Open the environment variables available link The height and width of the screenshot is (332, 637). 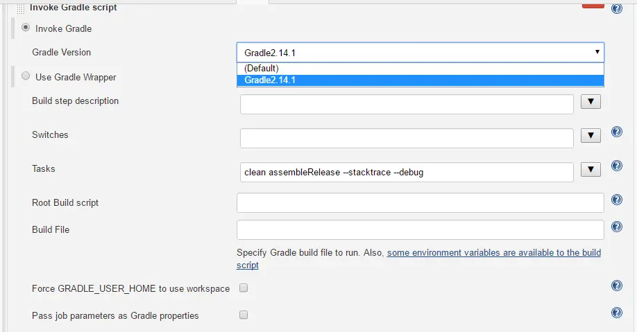pyautogui.click(x=493, y=253)
